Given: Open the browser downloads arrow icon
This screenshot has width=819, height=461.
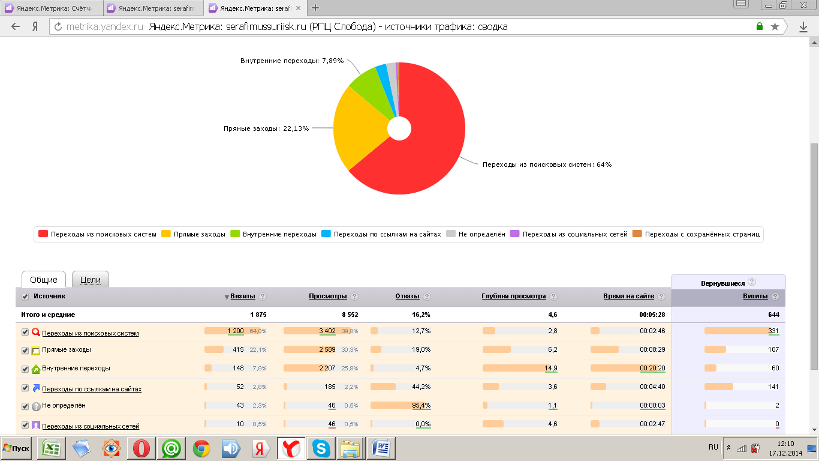Looking at the screenshot, I should tap(803, 26).
